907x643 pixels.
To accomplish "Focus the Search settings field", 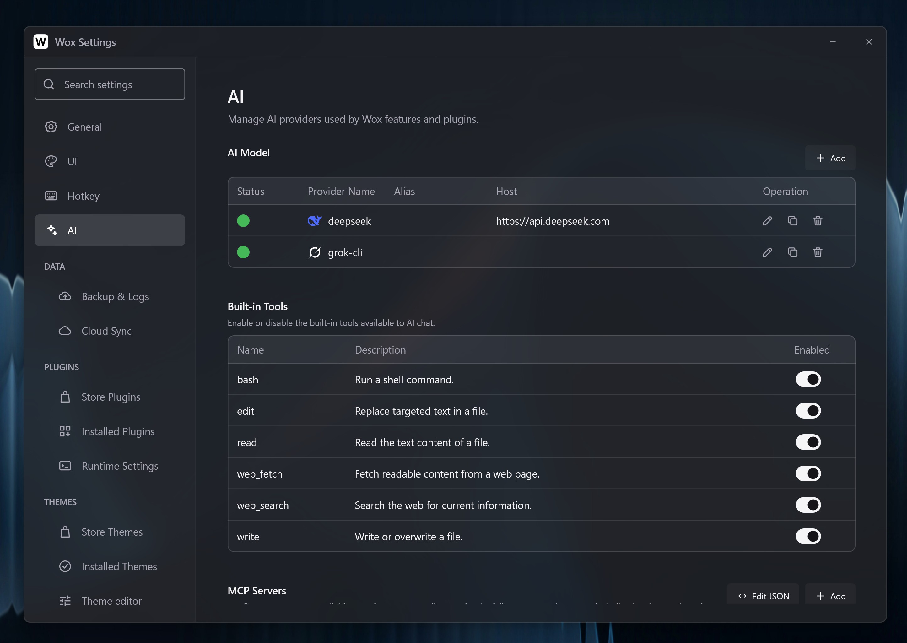I will pyautogui.click(x=110, y=84).
